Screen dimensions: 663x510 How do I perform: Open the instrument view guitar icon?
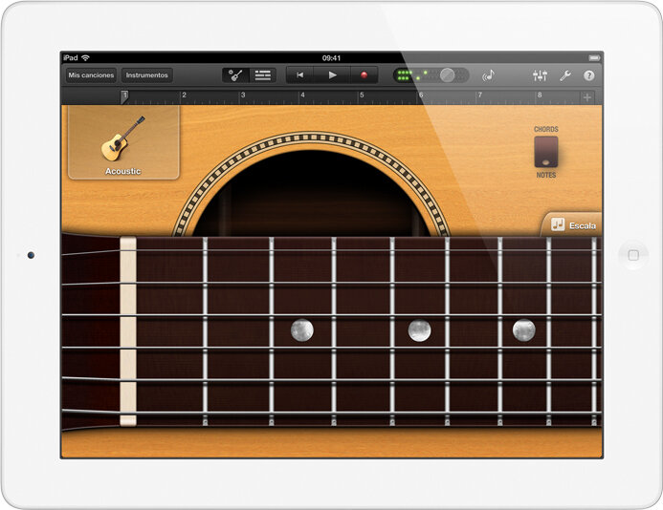(x=235, y=75)
